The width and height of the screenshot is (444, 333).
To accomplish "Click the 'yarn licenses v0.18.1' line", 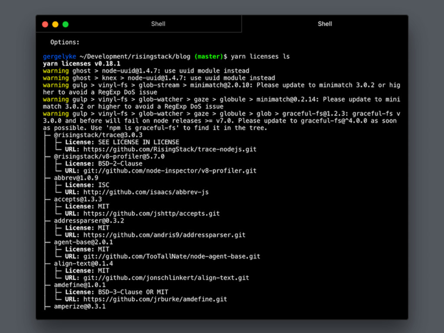I will 82,63.
